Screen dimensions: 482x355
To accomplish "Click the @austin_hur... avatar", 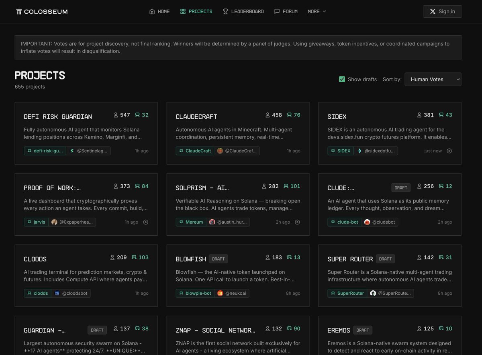I will click(x=212, y=222).
